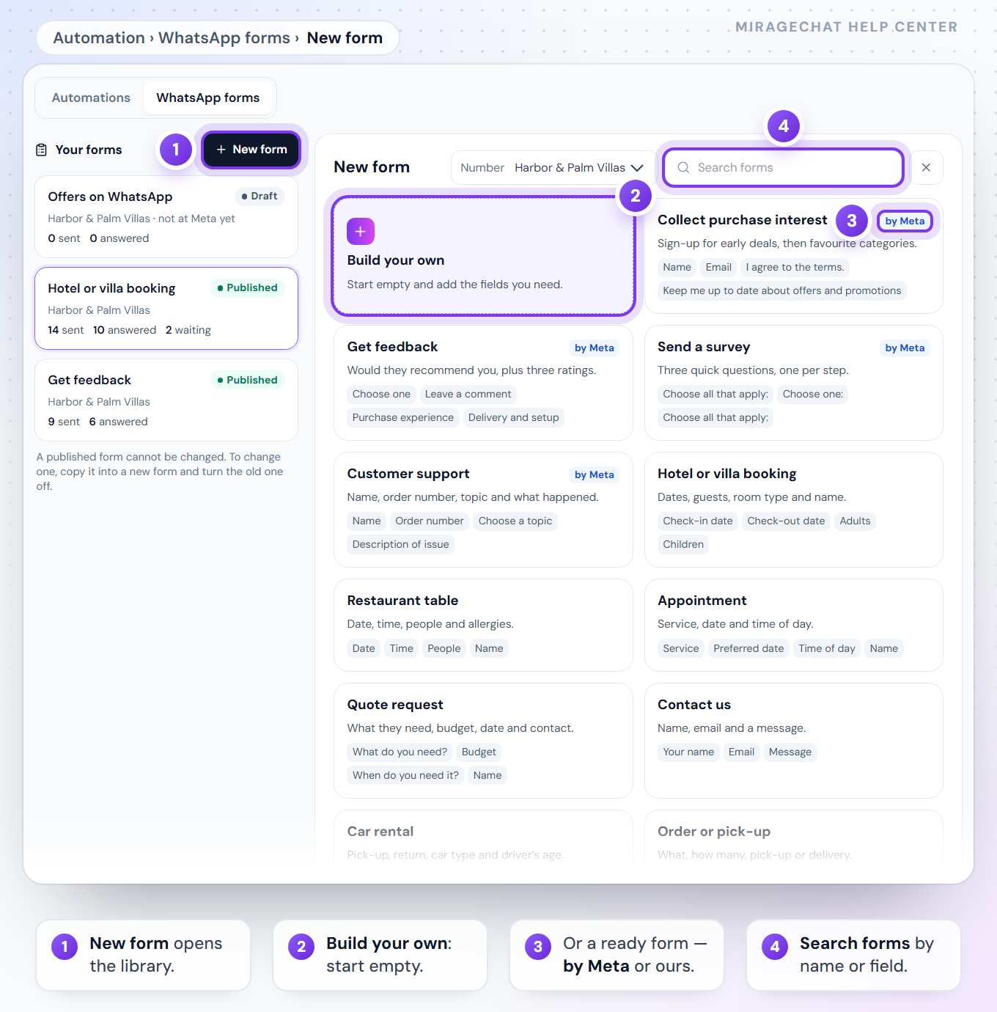The height and width of the screenshot is (1012, 997).
Task: Click the 2 waiting count text
Action: [x=188, y=330]
